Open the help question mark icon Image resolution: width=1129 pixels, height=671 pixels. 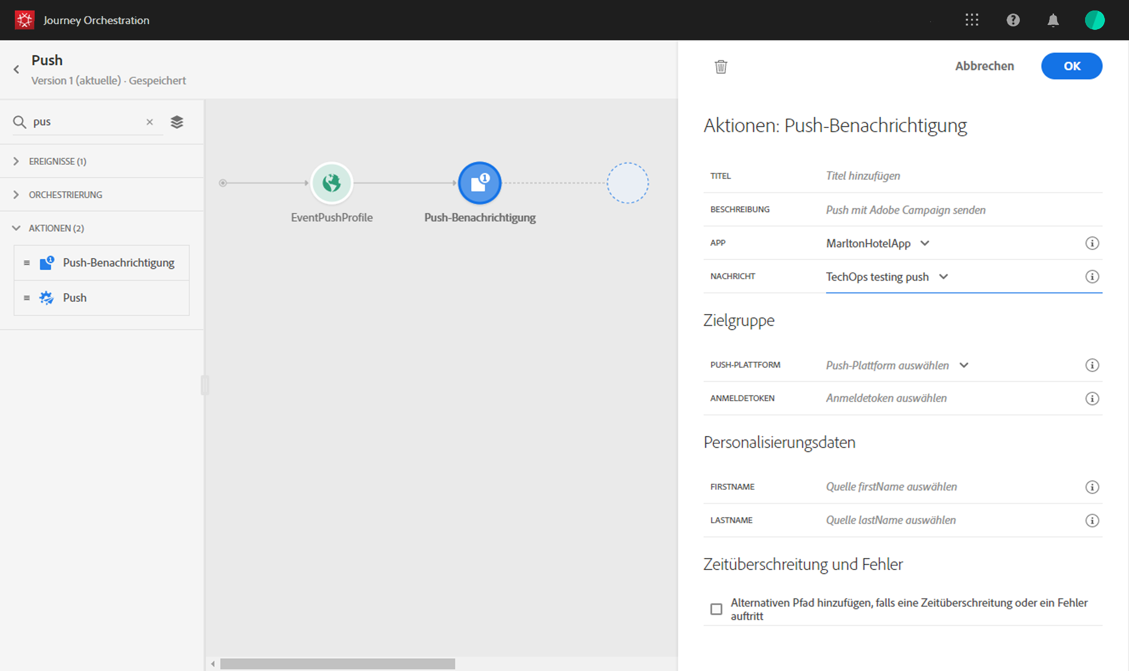[1013, 20]
